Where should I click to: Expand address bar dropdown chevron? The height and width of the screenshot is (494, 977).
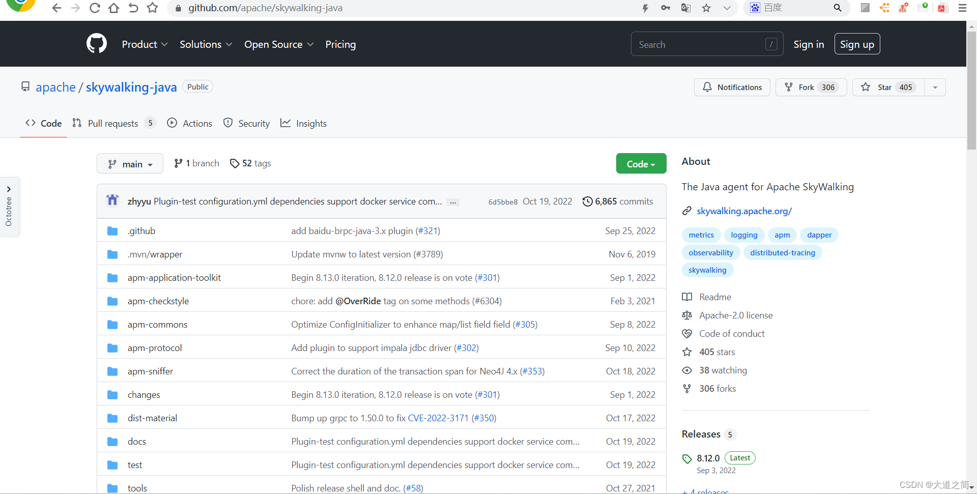pos(727,8)
